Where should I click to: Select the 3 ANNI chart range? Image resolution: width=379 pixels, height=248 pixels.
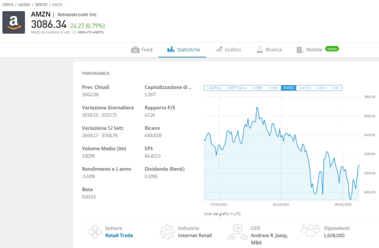(322, 88)
